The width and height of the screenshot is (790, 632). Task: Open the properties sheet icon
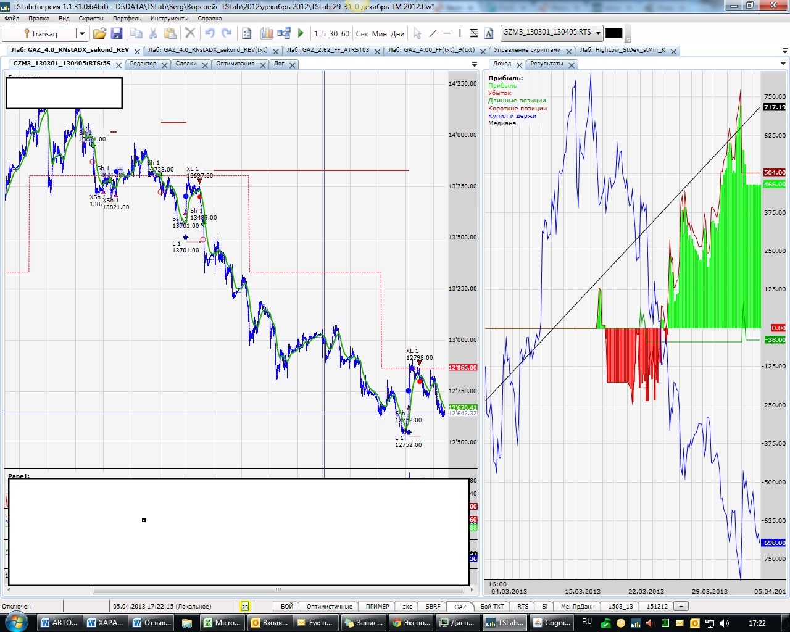point(247,33)
